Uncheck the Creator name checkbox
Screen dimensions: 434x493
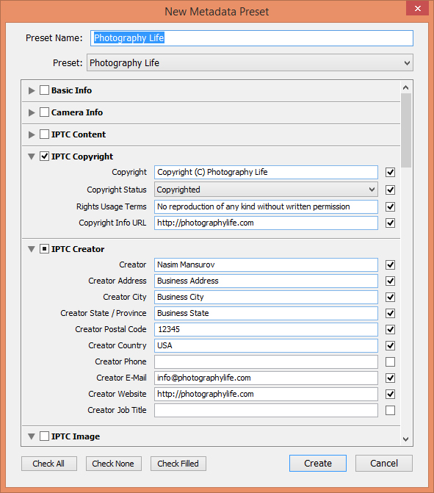(391, 265)
